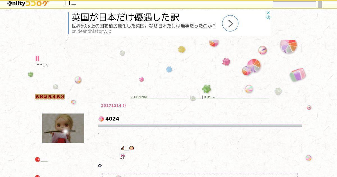Open the post title 4024
Screen dimensions: 337x177
(112, 119)
